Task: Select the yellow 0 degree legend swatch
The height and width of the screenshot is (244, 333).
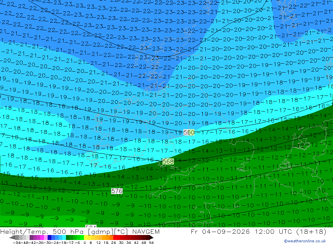Action: tap(86, 238)
